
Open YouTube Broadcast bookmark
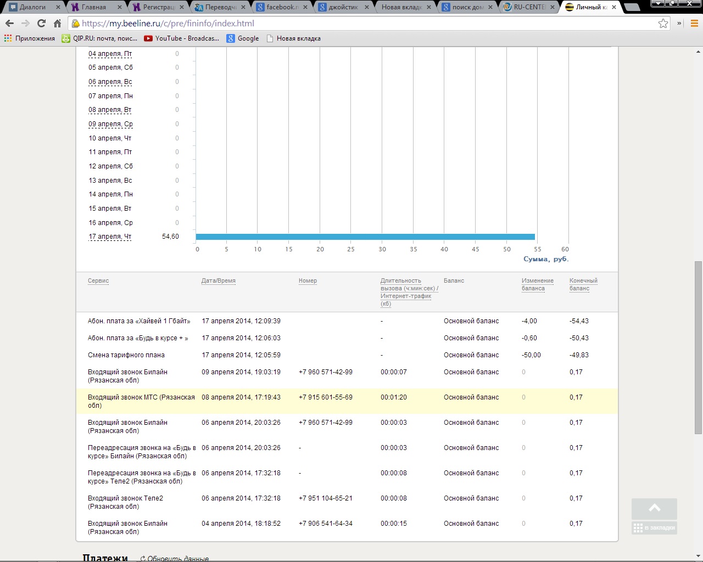181,38
